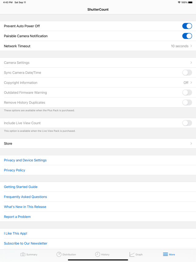Image resolution: width=196 pixels, height=262 pixels.
Task: Open Privacy and Device Settings link
Action: (x=25, y=160)
